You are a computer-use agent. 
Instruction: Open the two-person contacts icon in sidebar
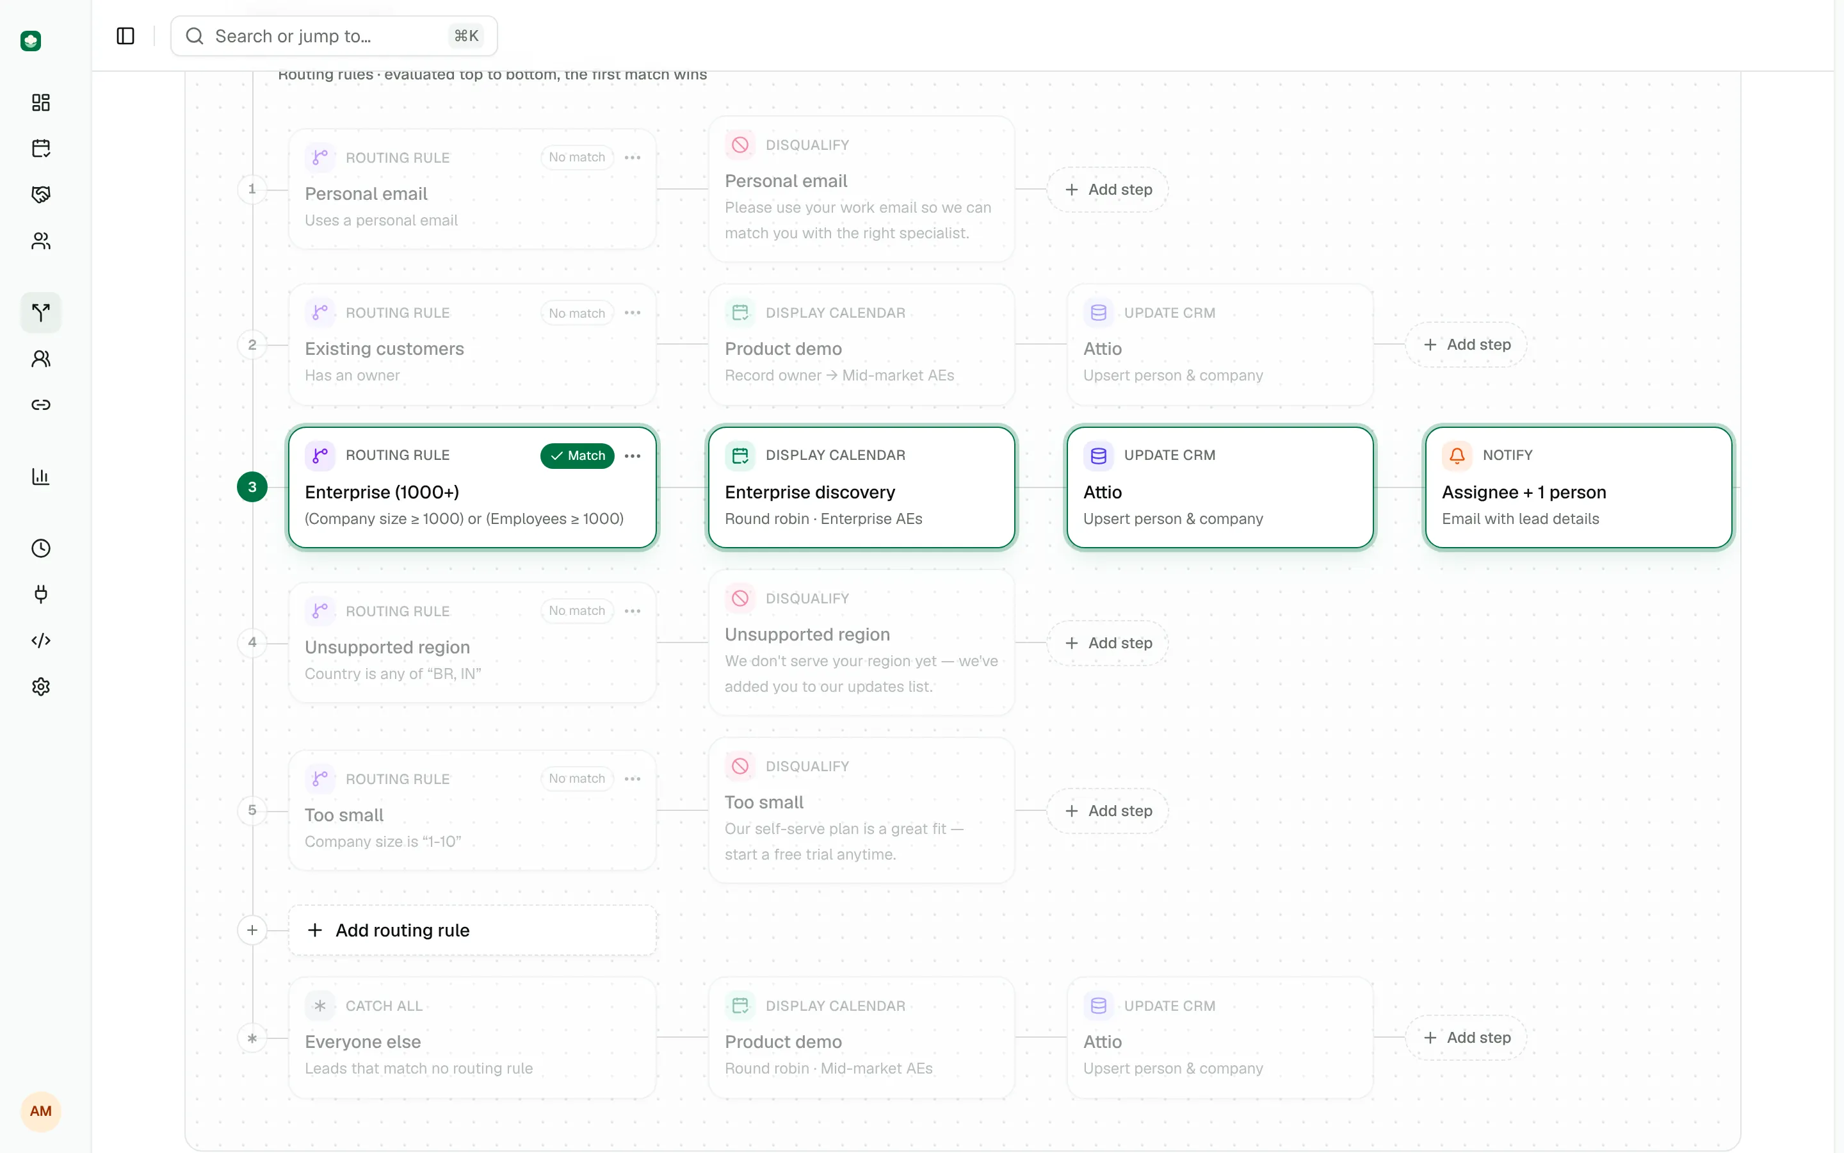tap(41, 359)
